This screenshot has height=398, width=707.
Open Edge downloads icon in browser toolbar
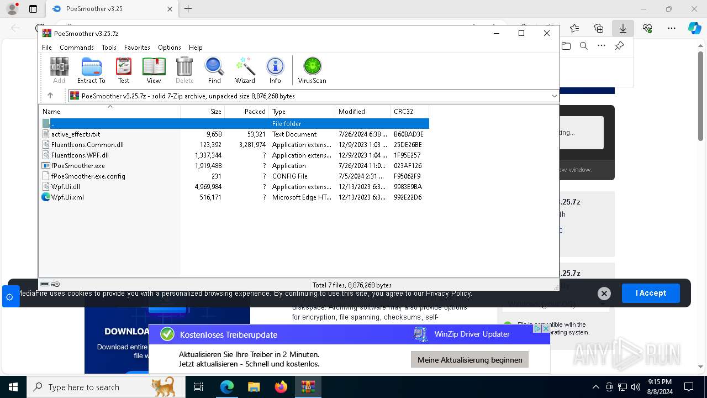point(623,28)
